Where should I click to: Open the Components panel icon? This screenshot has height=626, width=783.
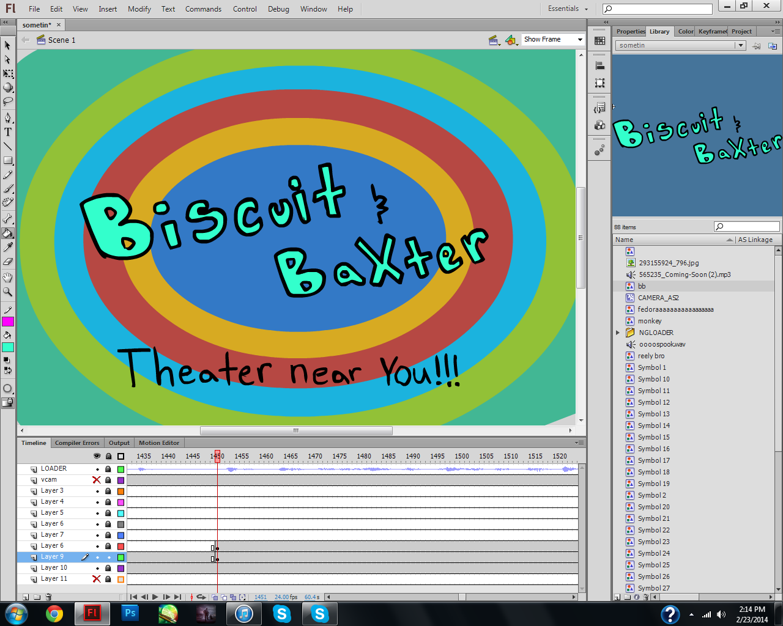(x=599, y=125)
